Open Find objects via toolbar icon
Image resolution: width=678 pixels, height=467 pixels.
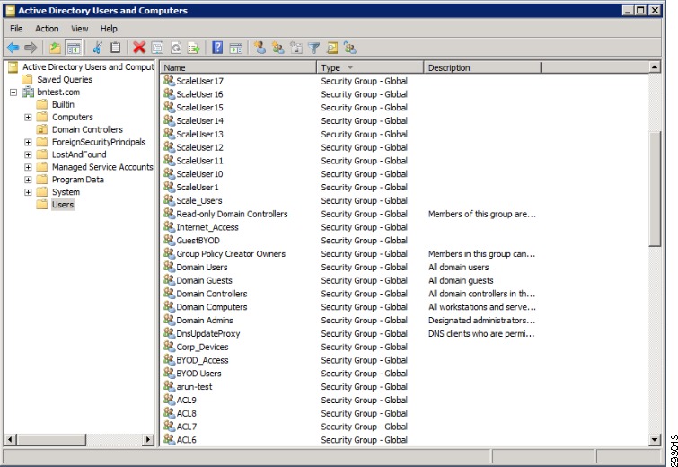pos(332,48)
